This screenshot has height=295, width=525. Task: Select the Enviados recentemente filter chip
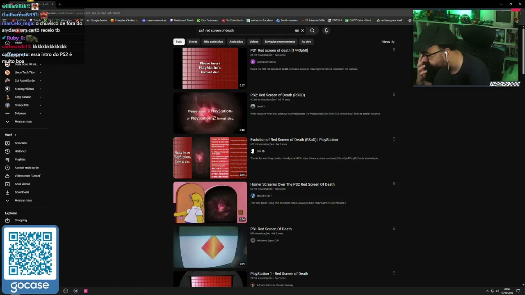280,41
